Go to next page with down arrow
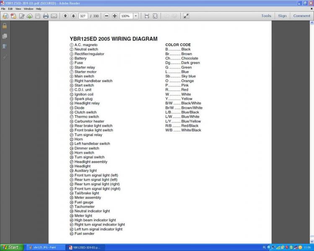The width and height of the screenshot is (314, 251). tap(73, 16)
